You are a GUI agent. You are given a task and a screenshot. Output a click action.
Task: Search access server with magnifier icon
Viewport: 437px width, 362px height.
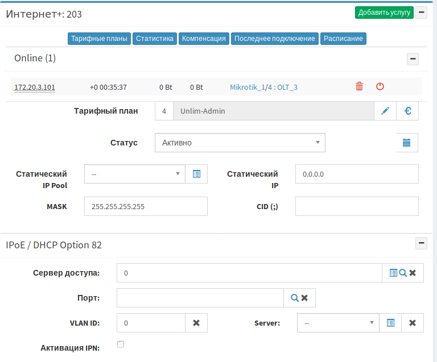point(403,273)
